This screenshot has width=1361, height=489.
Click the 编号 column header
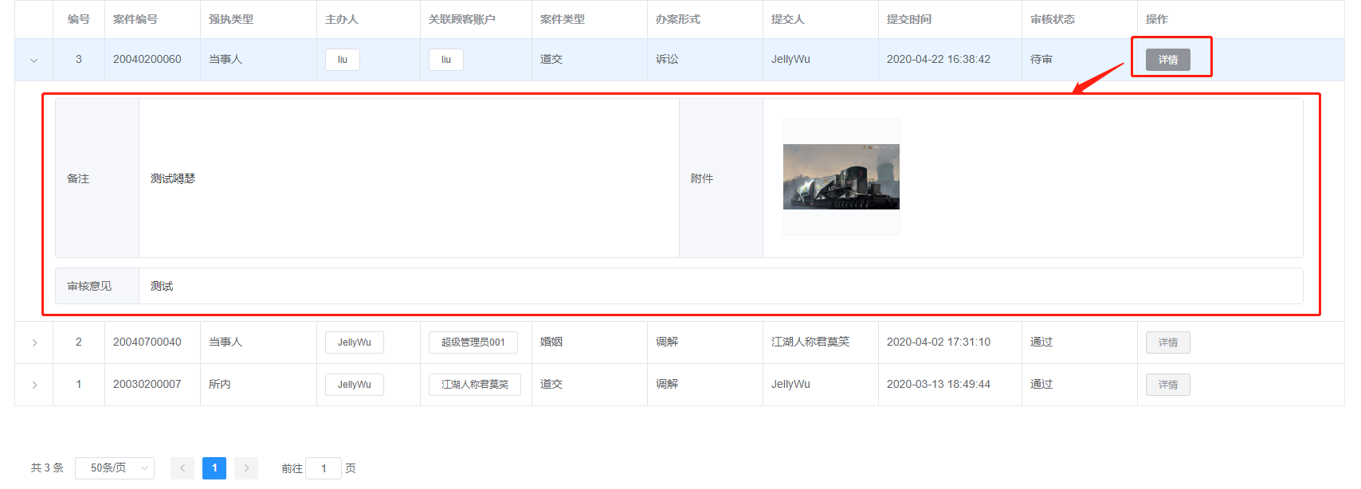coord(79,19)
